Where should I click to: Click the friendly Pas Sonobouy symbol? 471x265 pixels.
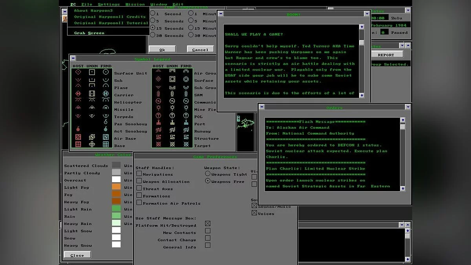(x=106, y=122)
